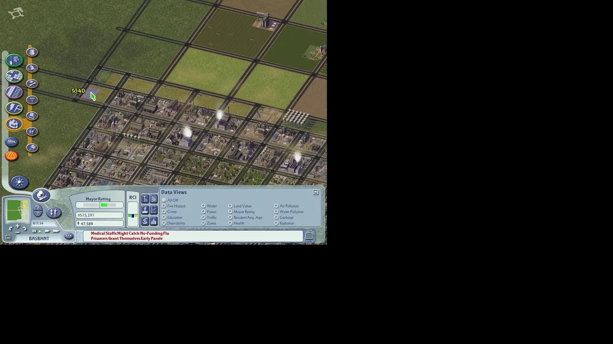The width and height of the screenshot is (613, 344).
Task: Open the bar chart city info icon
Action: 154,221
